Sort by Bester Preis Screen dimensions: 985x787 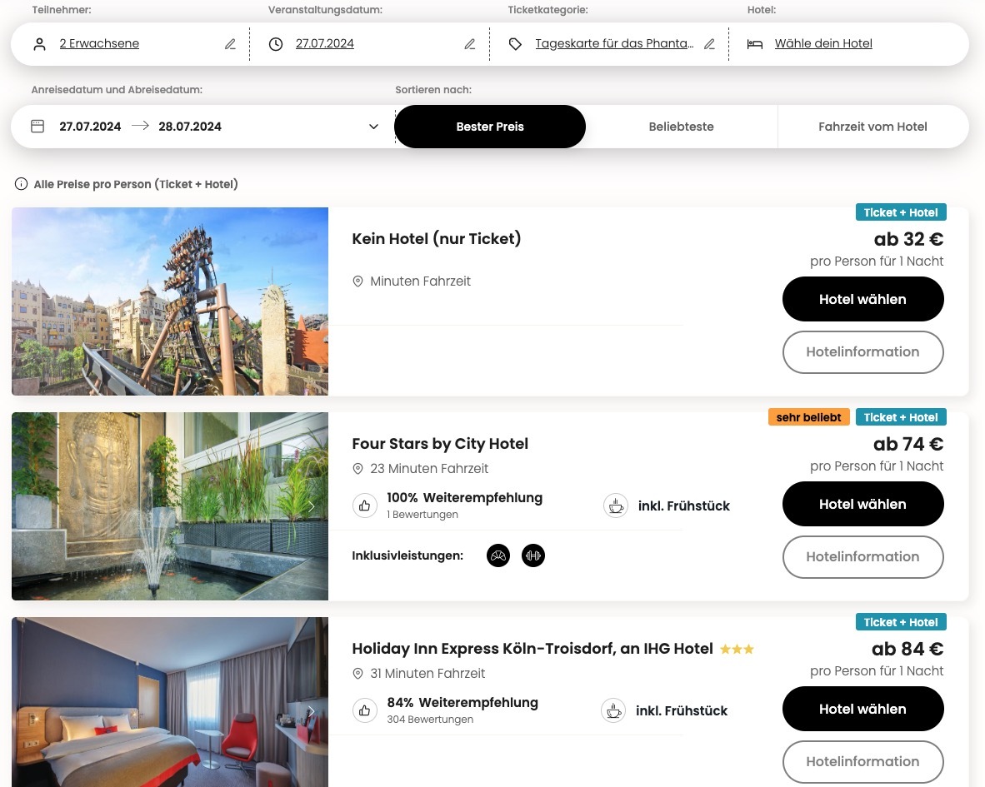pos(490,126)
